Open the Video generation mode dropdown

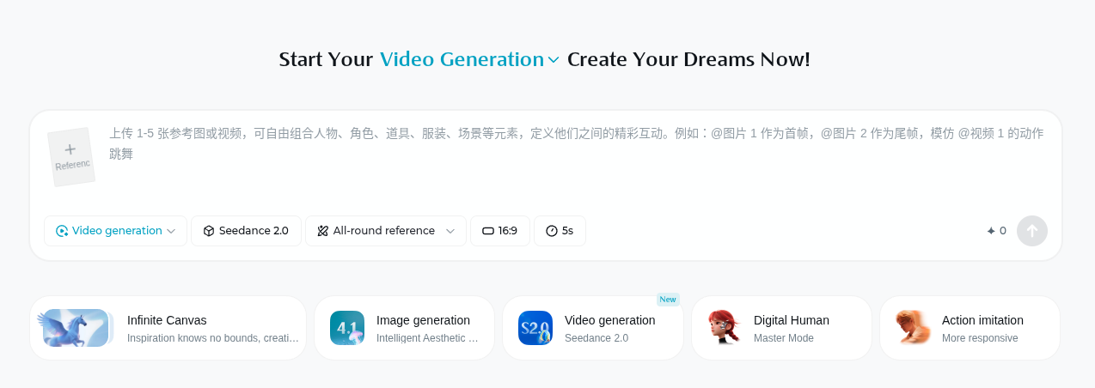pyautogui.click(x=116, y=231)
